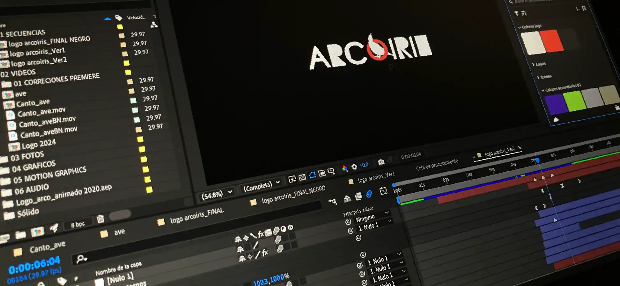620x286 pixels.
Task: Switch to the ave timeline tab
Action: 120,232
